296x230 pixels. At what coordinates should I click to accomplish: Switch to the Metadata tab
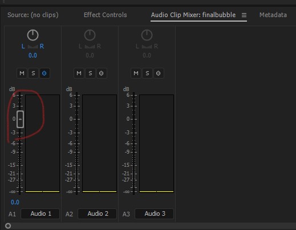coord(273,15)
